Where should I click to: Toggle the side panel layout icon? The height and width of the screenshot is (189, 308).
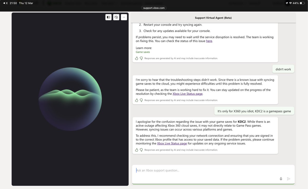(108, 17)
